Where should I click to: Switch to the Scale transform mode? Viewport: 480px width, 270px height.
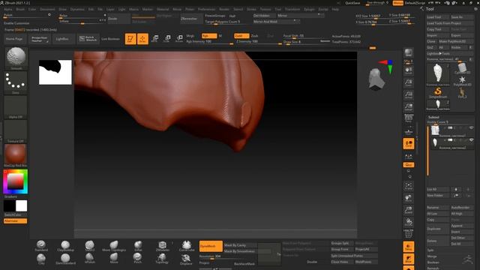[x=167, y=38]
